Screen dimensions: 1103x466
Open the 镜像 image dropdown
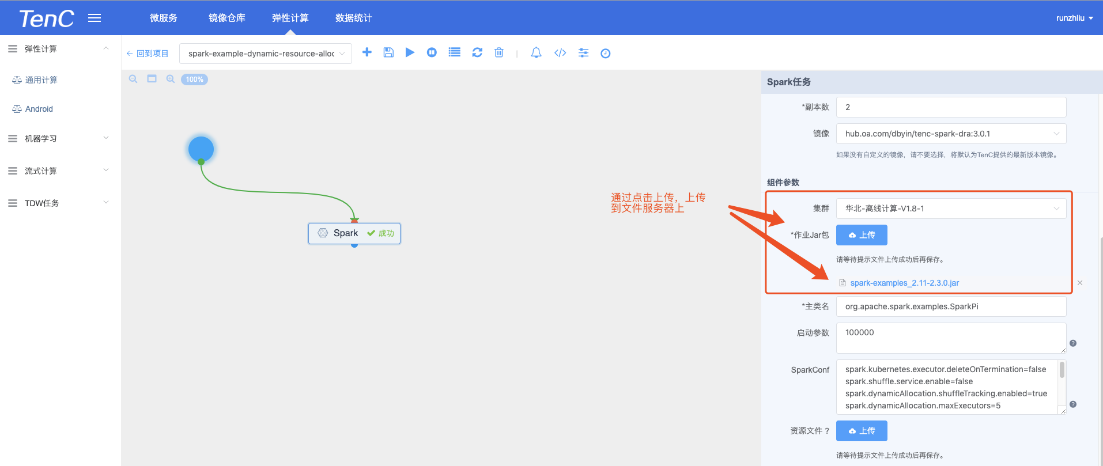[x=951, y=134]
